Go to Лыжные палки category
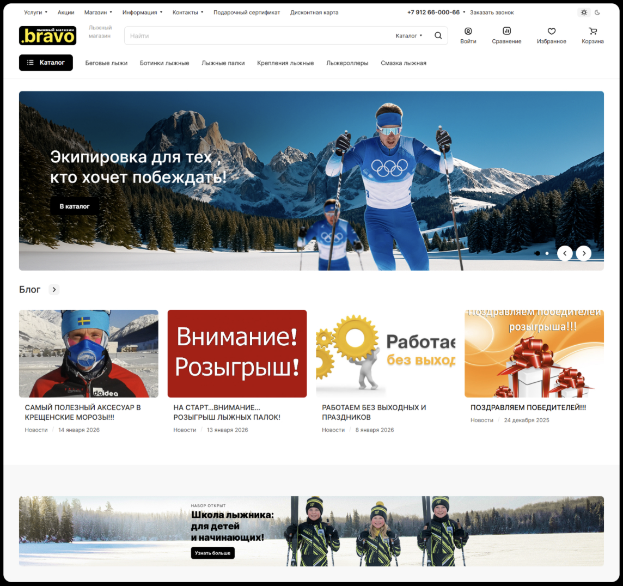623x586 pixels. (x=223, y=63)
